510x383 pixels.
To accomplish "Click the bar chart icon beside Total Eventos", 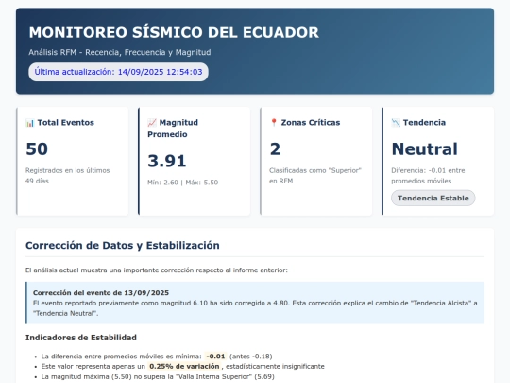I will 30,123.
